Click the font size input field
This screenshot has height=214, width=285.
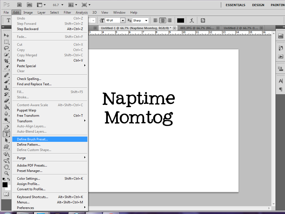tap(113, 20)
